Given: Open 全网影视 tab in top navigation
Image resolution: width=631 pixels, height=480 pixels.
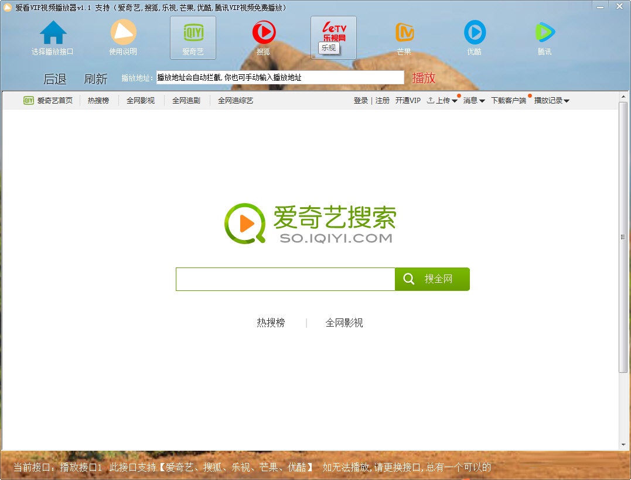Looking at the screenshot, I should tap(141, 101).
